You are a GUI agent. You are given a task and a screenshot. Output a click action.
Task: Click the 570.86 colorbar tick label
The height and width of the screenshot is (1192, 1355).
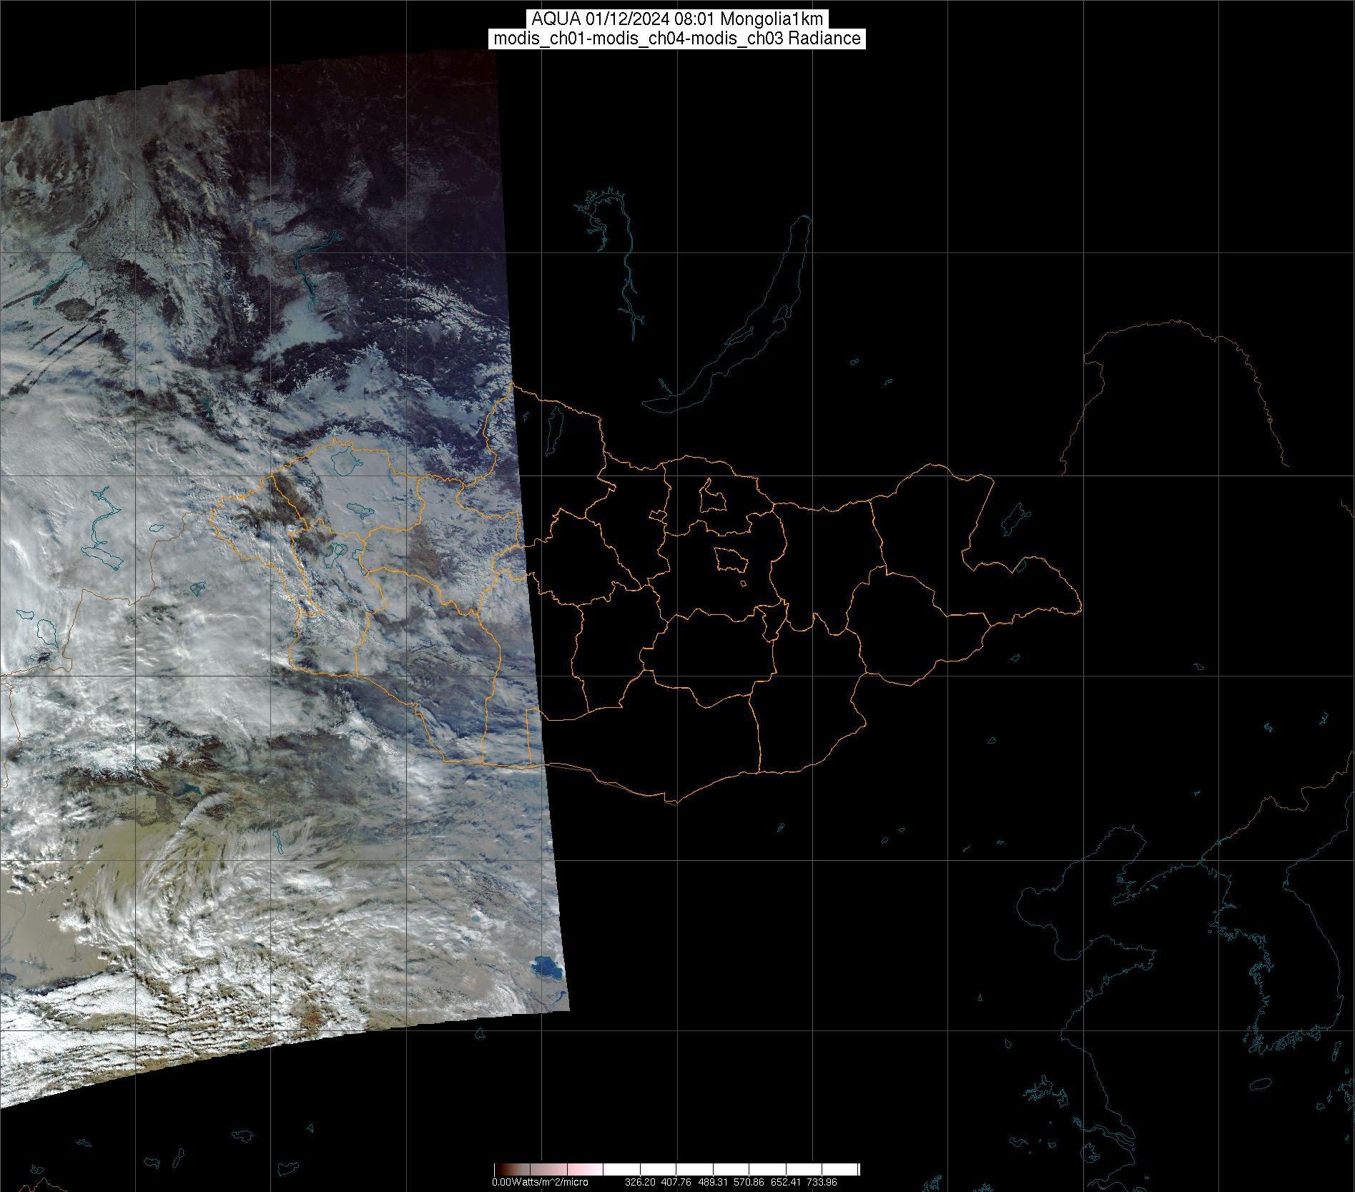pos(749,1182)
